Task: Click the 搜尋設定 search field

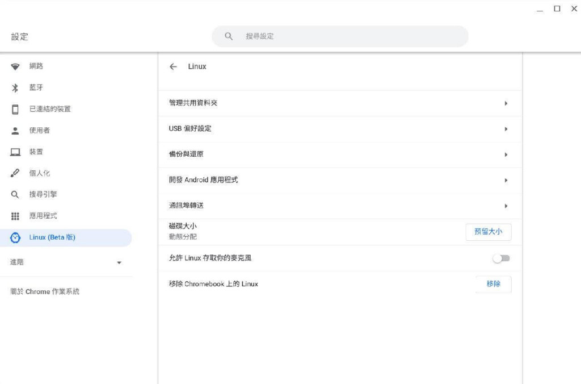Action: (340, 36)
